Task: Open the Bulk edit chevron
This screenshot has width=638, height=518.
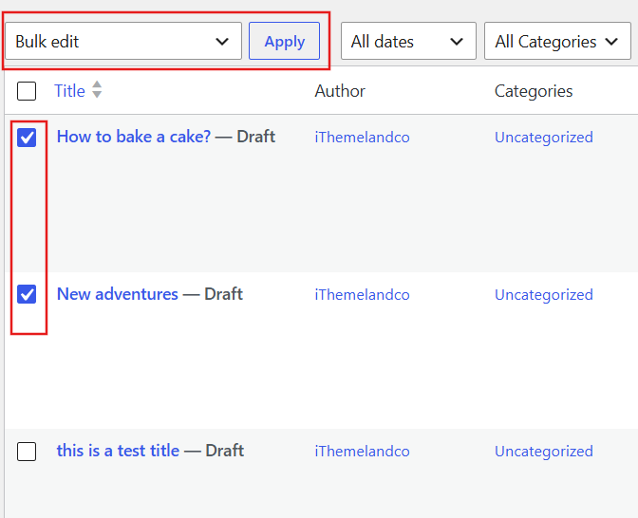Action: coord(222,42)
